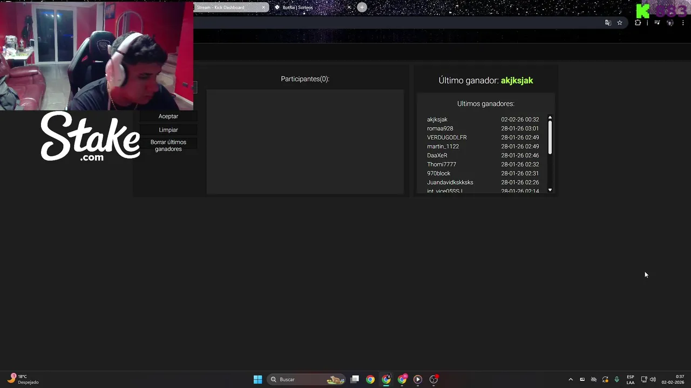
Task: Open the media controls icon in toolbar
Action: 657,23
